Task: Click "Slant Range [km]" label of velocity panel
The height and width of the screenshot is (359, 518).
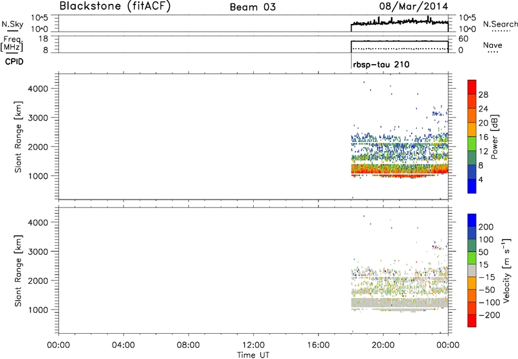Action: point(18,271)
